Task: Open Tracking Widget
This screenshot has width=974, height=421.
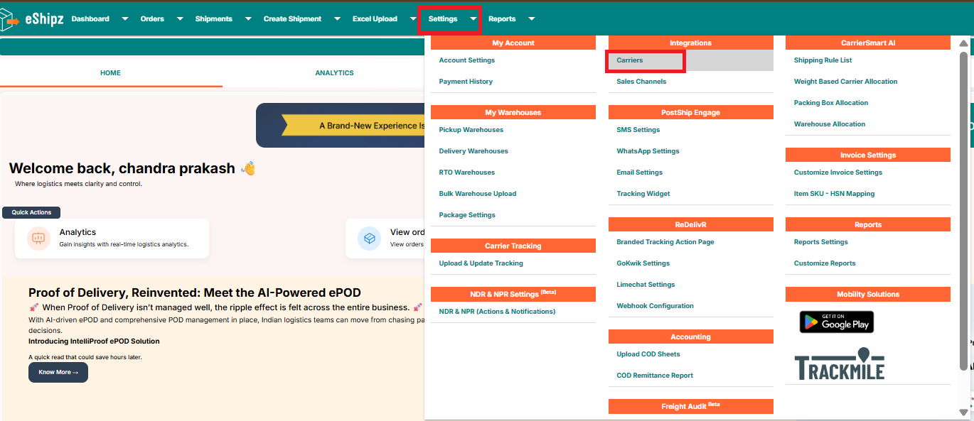Action: (x=643, y=194)
